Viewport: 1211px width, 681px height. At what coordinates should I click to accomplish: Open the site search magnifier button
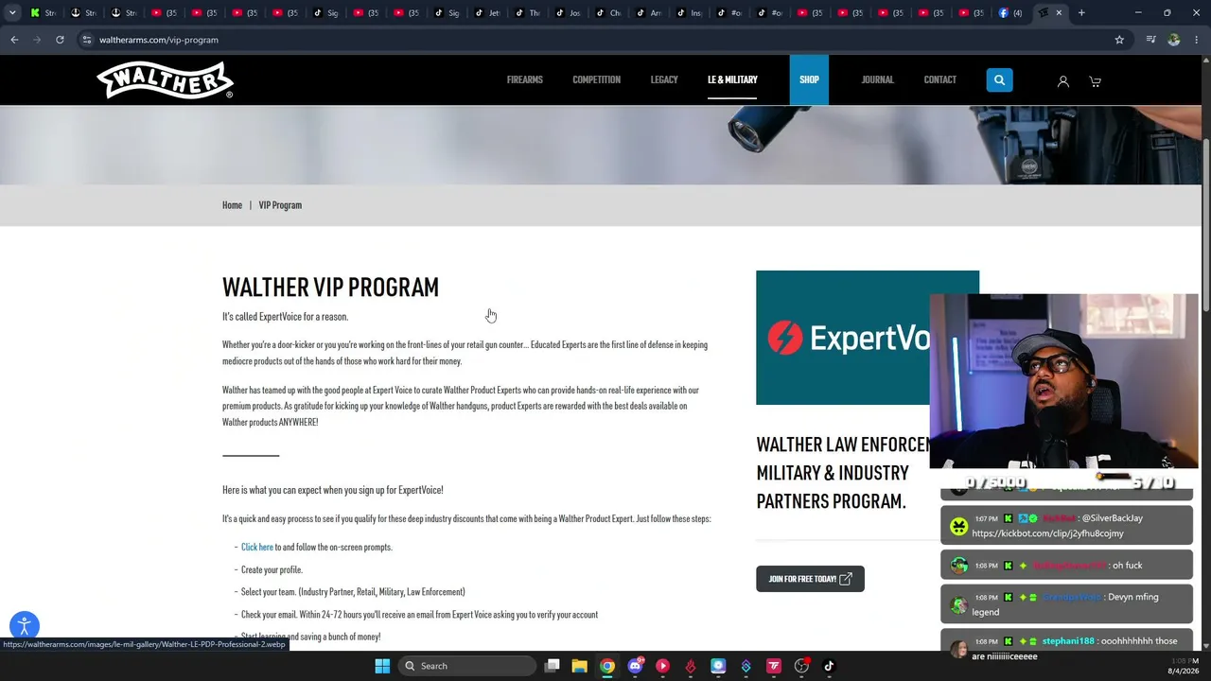tap(999, 80)
